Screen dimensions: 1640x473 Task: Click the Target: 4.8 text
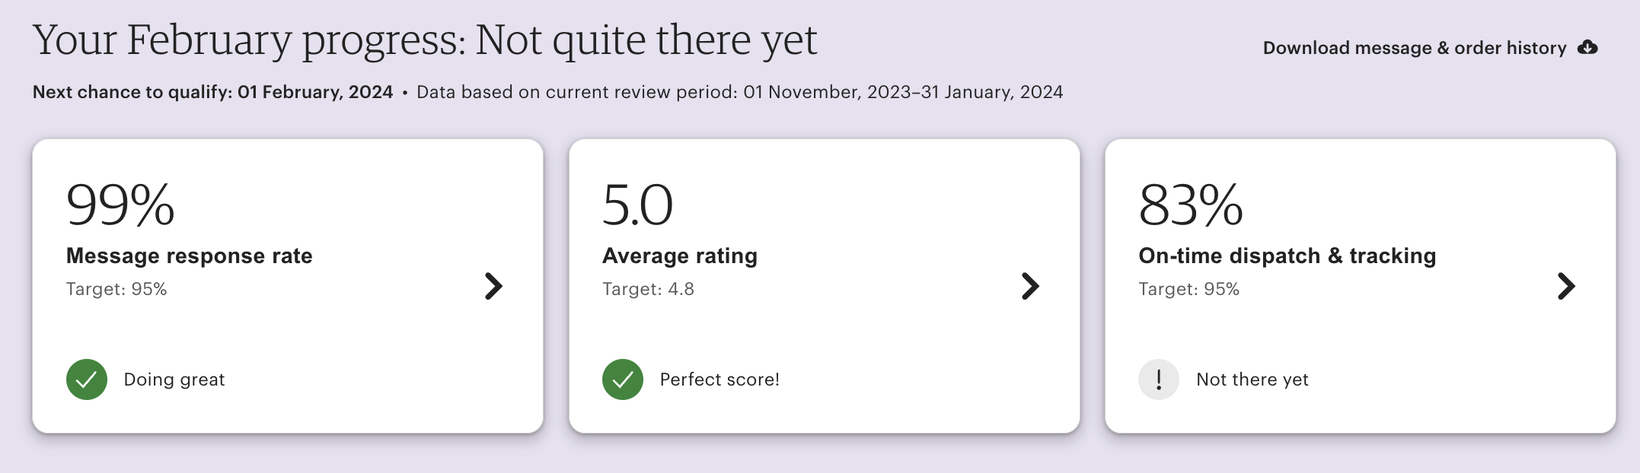[648, 289]
